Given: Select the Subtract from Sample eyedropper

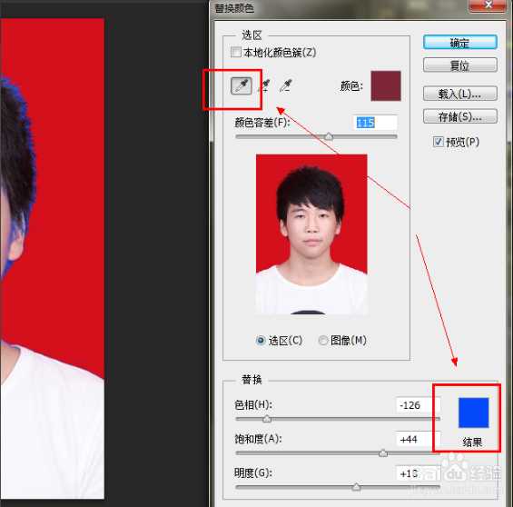Looking at the screenshot, I should [286, 85].
